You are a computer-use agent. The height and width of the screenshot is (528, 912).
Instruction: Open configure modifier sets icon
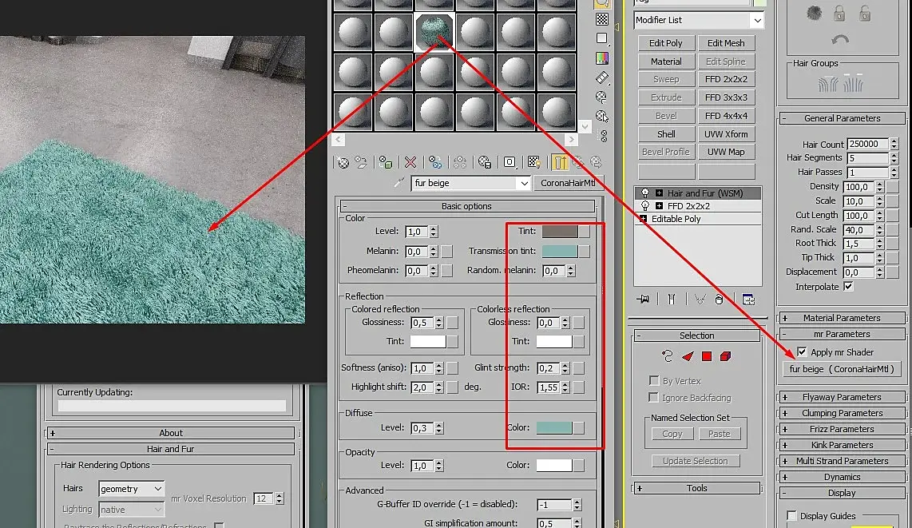tap(748, 299)
